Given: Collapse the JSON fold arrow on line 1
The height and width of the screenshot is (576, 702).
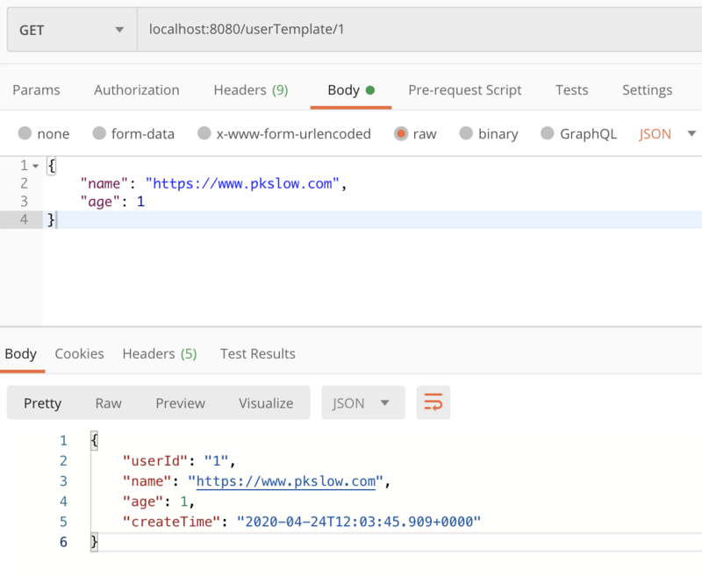Looking at the screenshot, I should [35, 166].
